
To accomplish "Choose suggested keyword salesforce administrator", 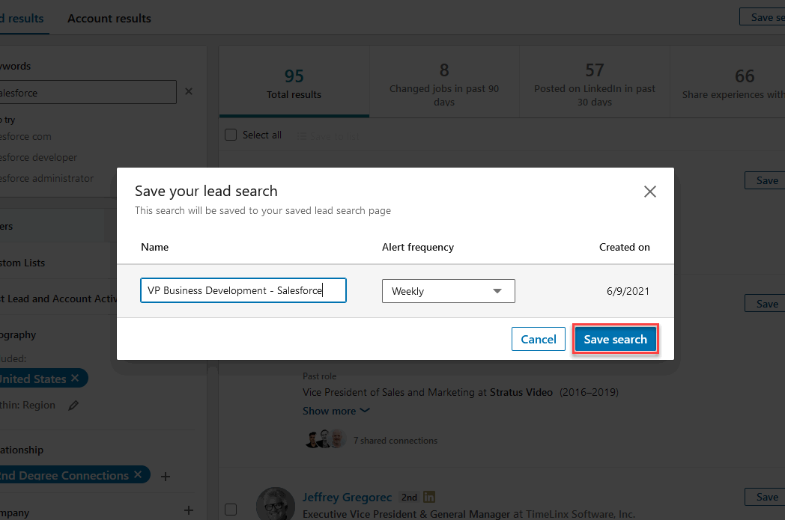I will [46, 179].
